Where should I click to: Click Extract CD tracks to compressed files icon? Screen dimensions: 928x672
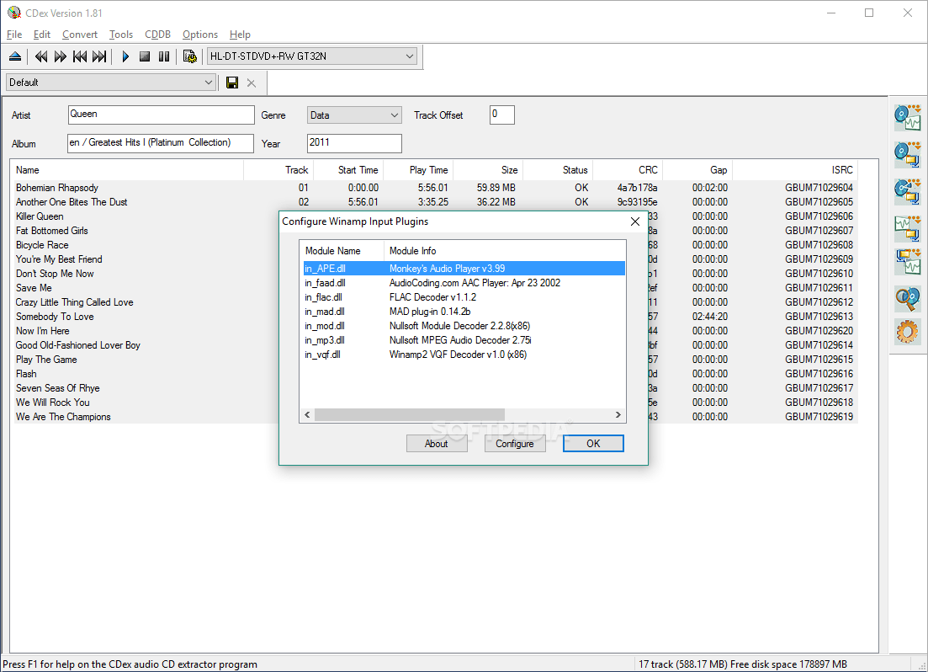click(907, 155)
